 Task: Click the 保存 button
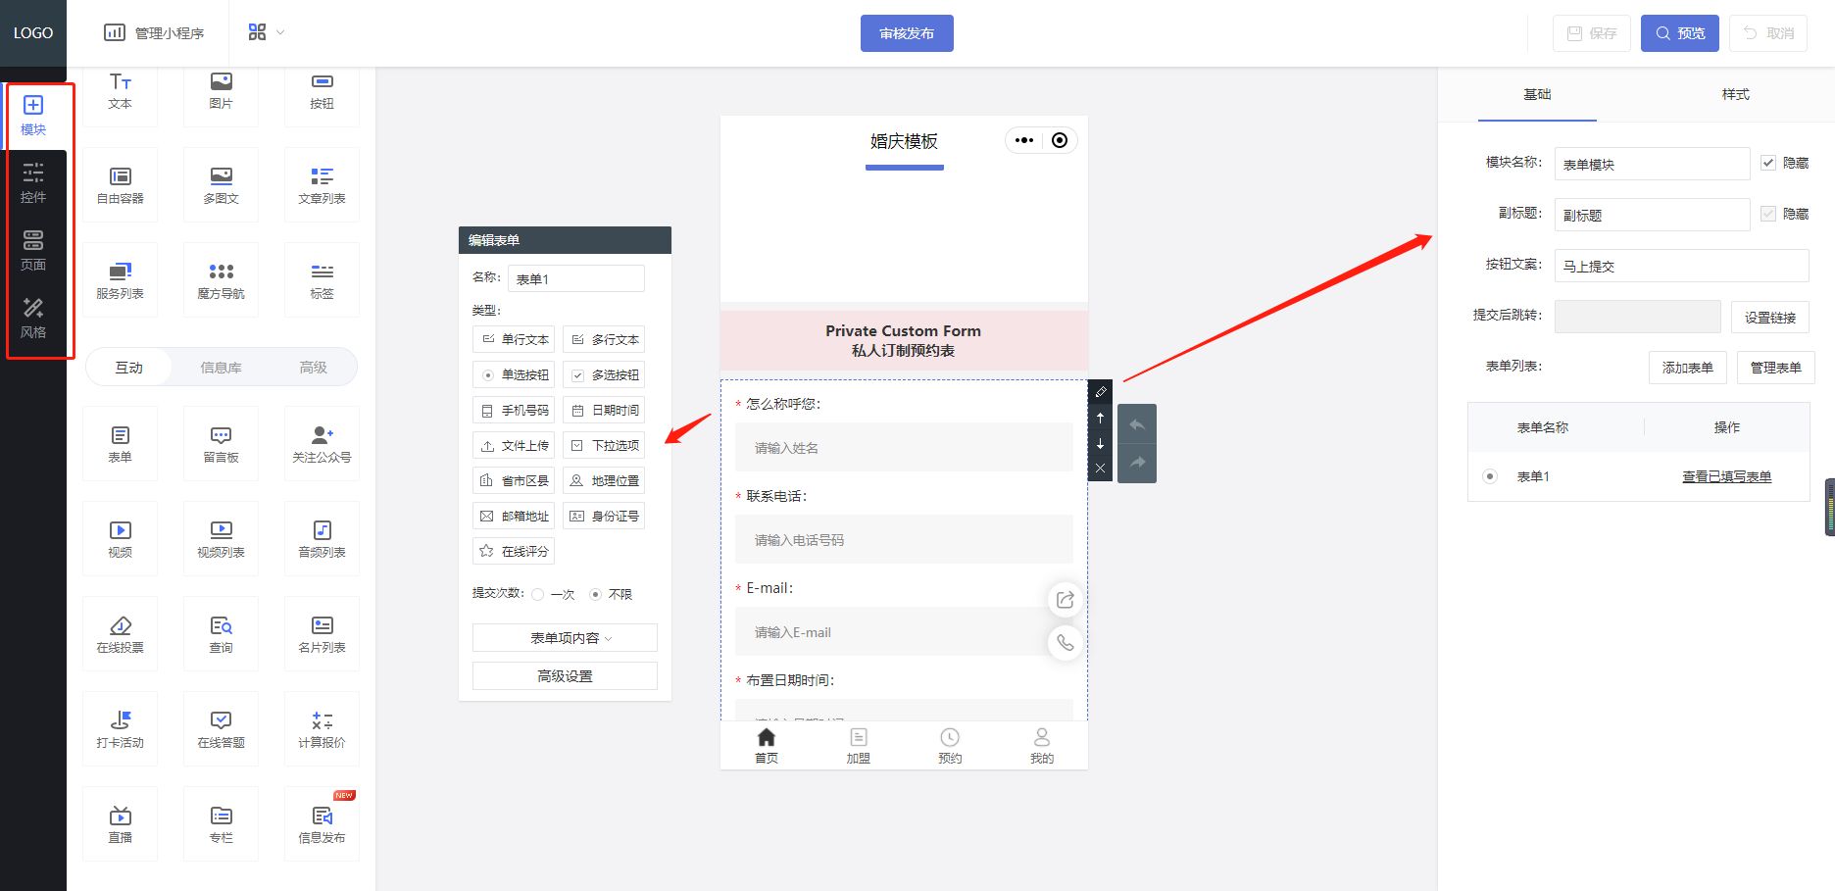point(1592,33)
